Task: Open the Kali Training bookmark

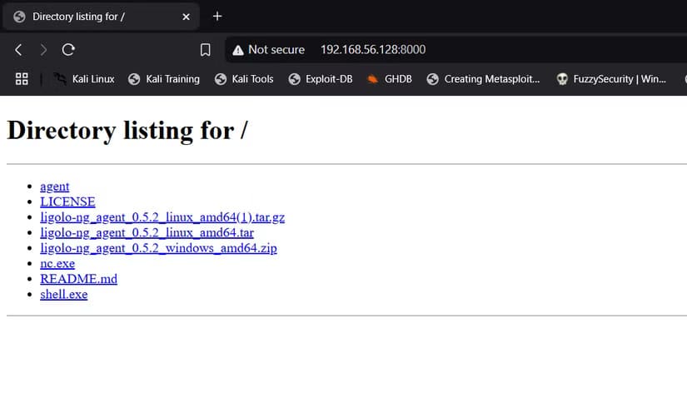Action: pos(164,79)
